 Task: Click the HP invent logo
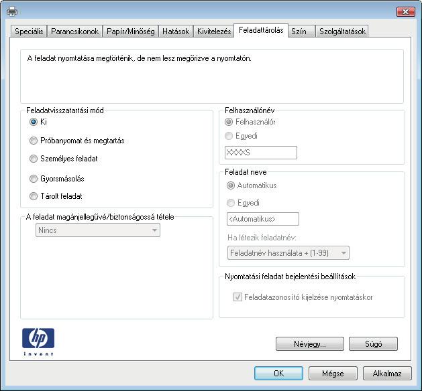38,342
